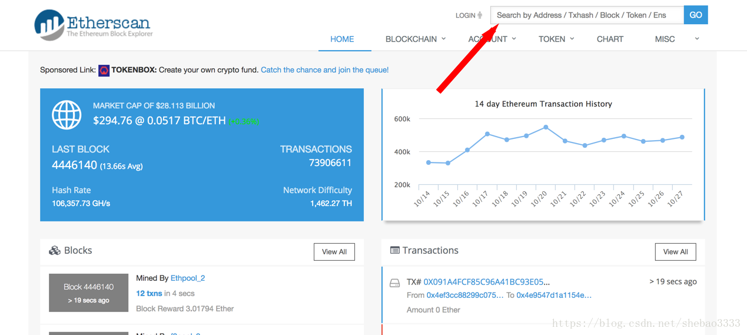
Task: Open the CHART menu item
Action: (610, 39)
